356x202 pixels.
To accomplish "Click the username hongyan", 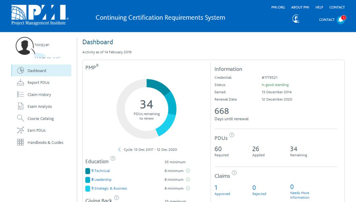I will pyautogui.click(x=42, y=45).
